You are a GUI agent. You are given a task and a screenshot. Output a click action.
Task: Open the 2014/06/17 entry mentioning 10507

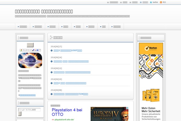68,51
